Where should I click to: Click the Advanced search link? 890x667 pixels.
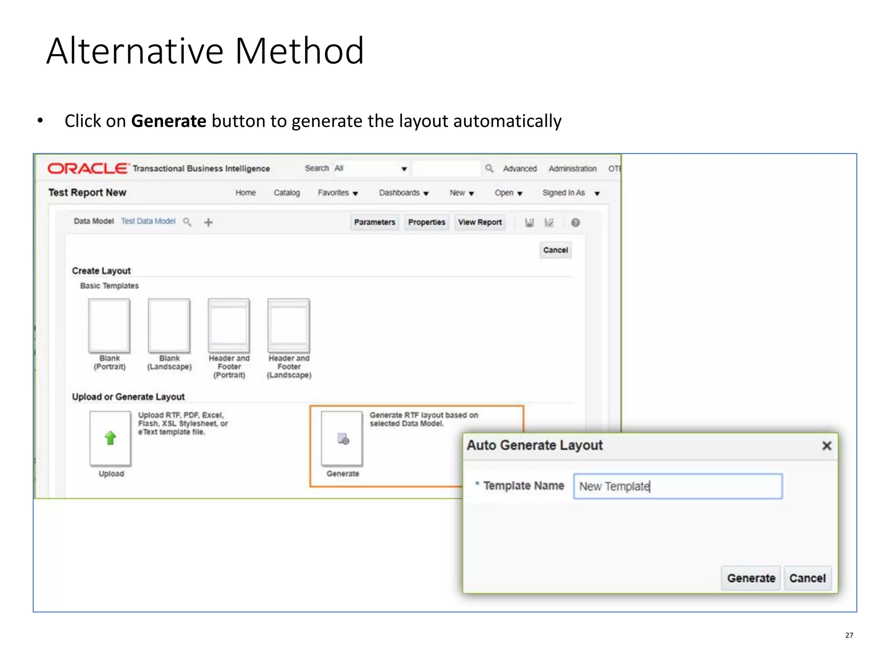tap(520, 168)
